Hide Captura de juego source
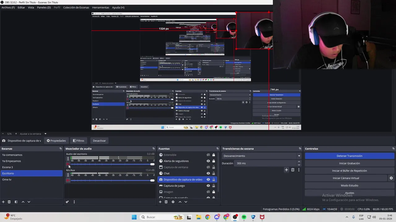 208,186
